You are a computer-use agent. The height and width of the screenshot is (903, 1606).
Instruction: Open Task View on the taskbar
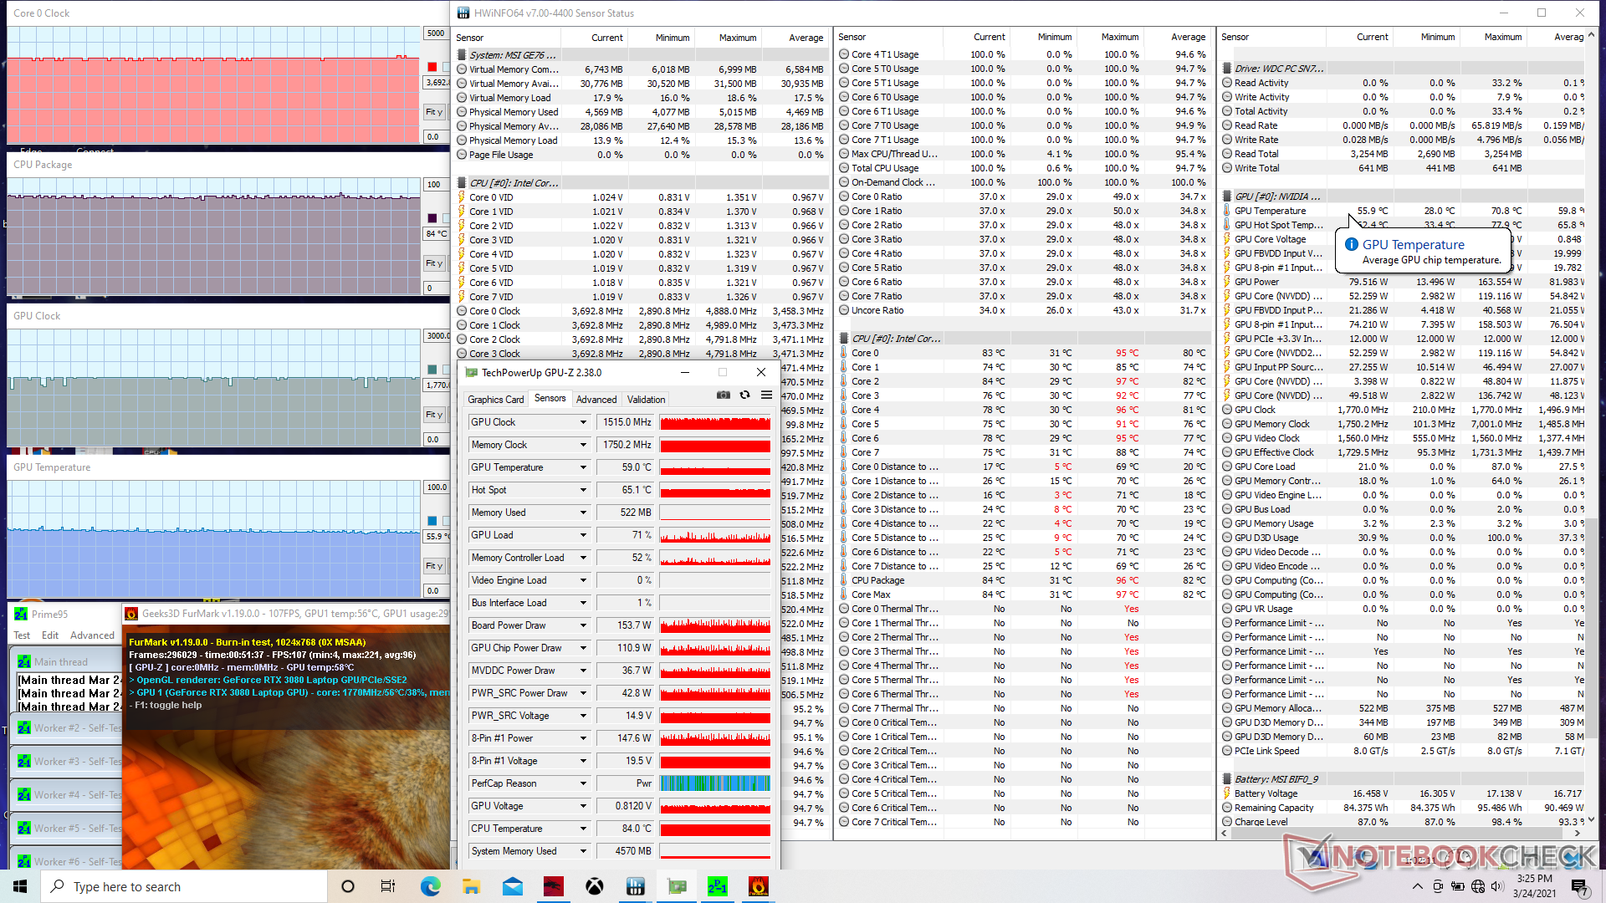coord(388,886)
